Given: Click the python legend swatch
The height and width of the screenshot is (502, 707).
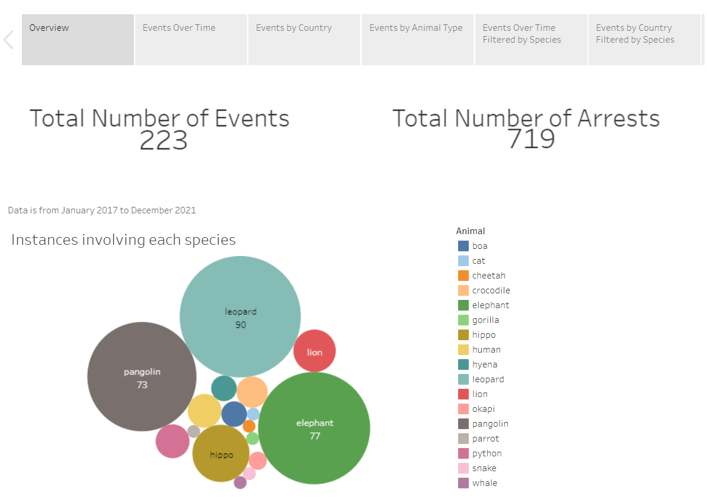Looking at the screenshot, I should click(463, 453).
